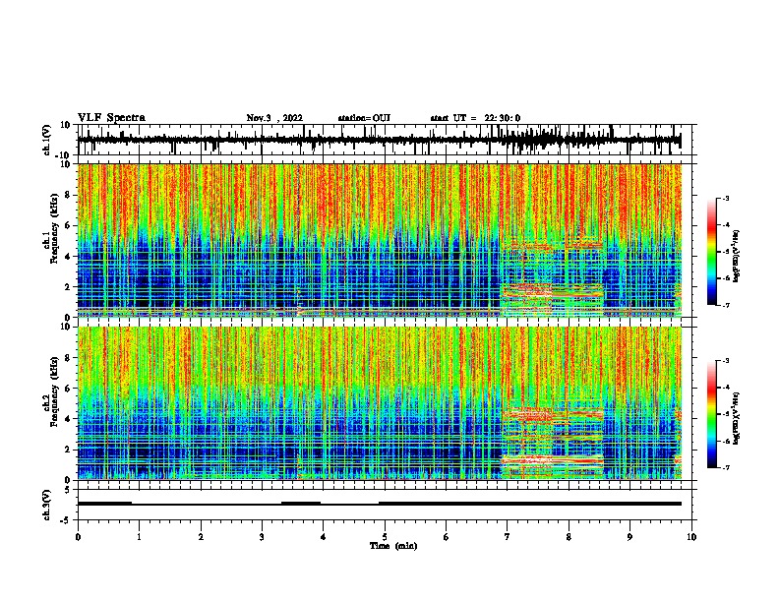This screenshot has width=779, height=602.
Task: Click time axis tick label "0"
Action: point(78,537)
